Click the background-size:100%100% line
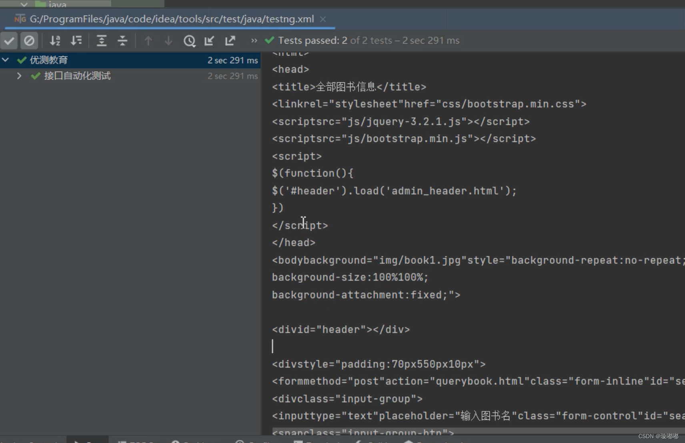Screen dimensions: 685x443 (350, 277)
